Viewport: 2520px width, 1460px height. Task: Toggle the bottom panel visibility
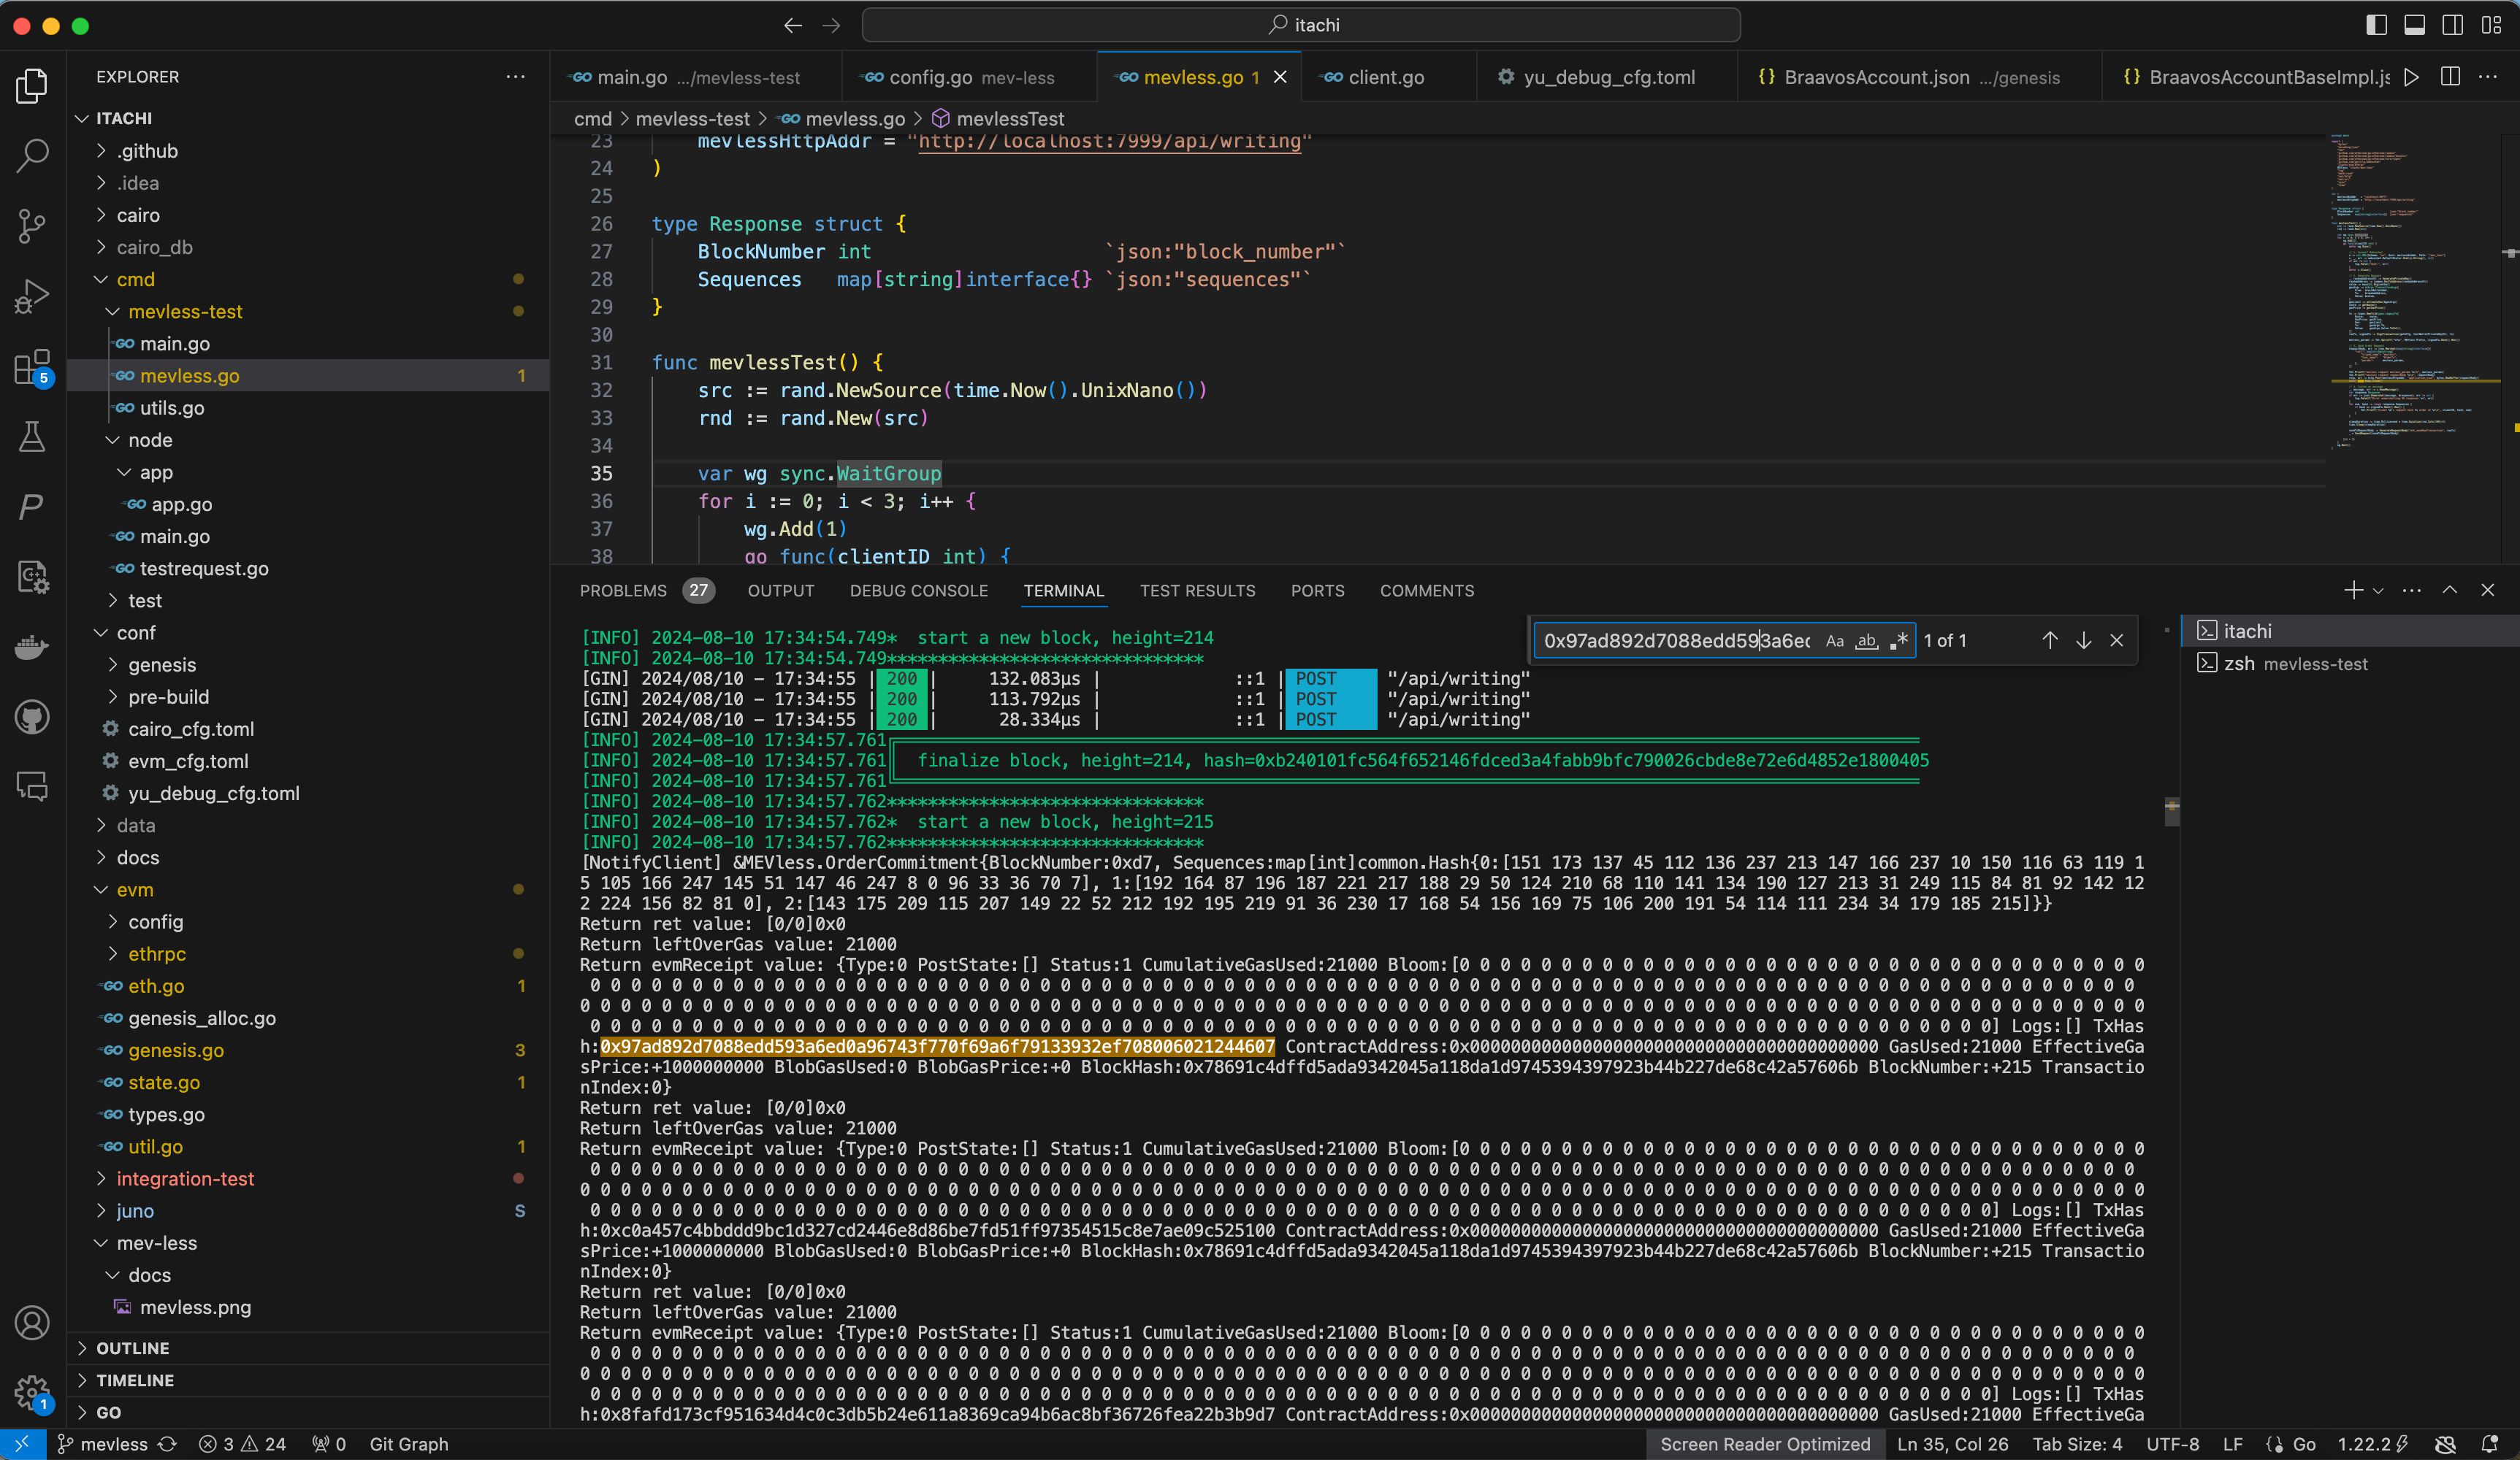tap(2414, 25)
